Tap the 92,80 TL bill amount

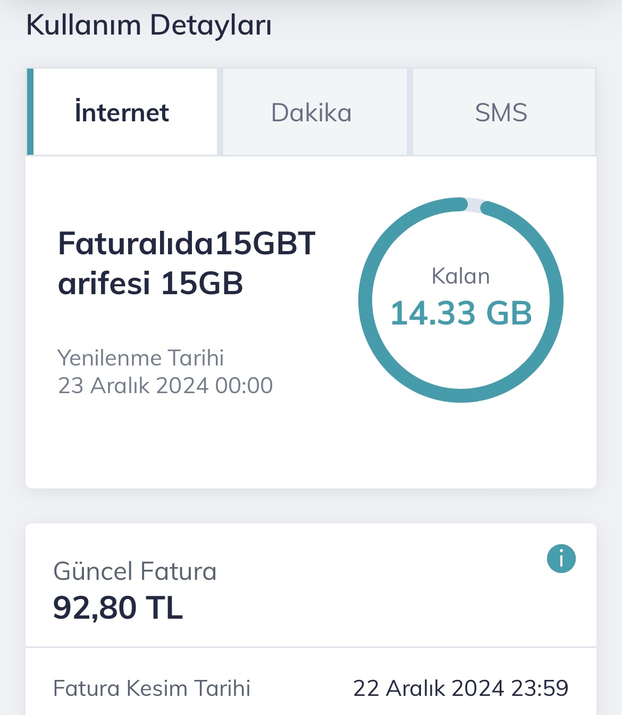pos(118,608)
